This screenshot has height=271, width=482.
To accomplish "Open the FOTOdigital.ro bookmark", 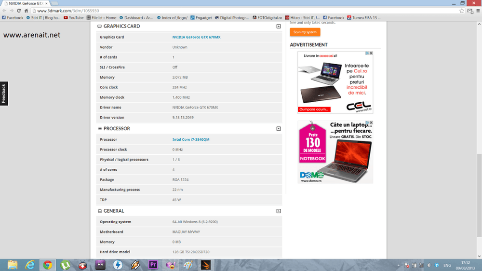I will click(x=267, y=18).
